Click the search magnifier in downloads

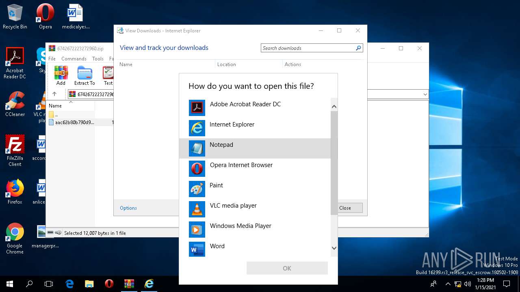tap(358, 48)
